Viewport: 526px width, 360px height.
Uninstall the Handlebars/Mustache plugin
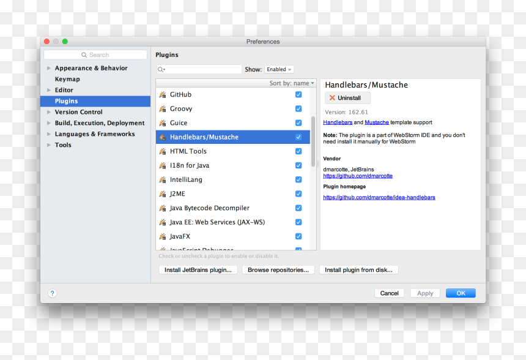347,98
